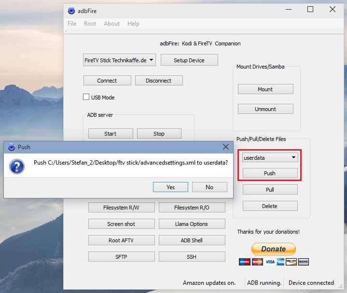The width and height of the screenshot is (347, 293).
Task: Stop the ADB server
Action: 159,134
